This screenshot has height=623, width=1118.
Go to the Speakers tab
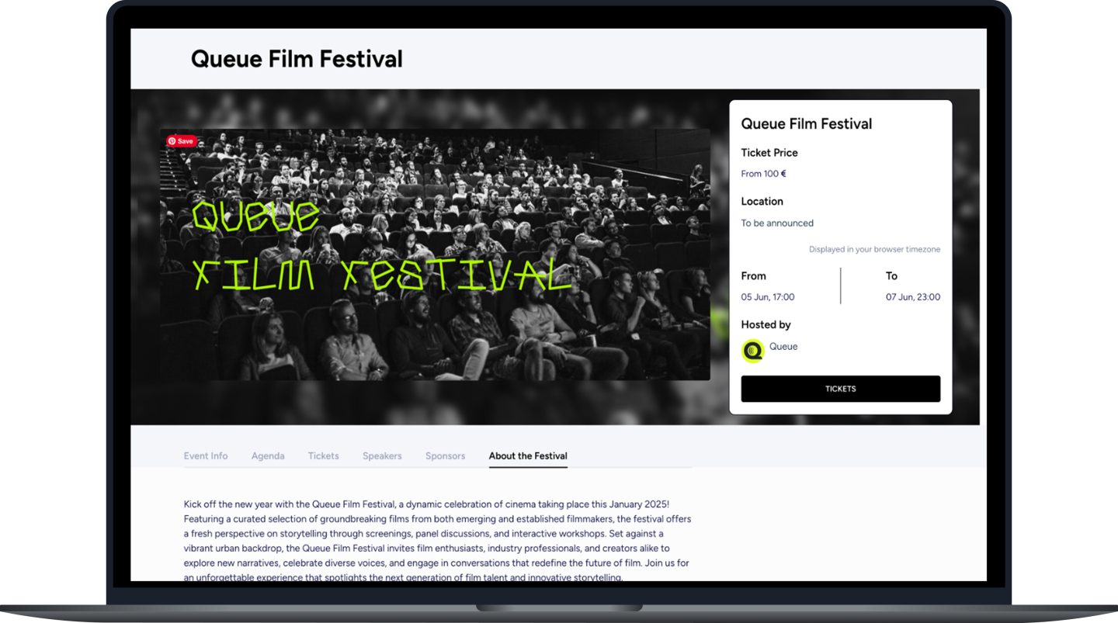(x=382, y=456)
